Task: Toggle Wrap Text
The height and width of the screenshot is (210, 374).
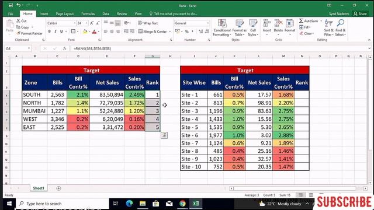Action: click(x=148, y=23)
